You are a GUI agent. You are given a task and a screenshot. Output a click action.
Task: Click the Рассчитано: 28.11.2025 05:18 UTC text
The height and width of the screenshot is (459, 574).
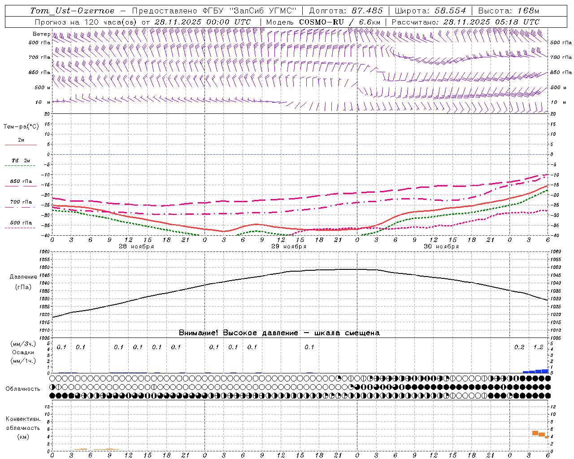(465, 22)
